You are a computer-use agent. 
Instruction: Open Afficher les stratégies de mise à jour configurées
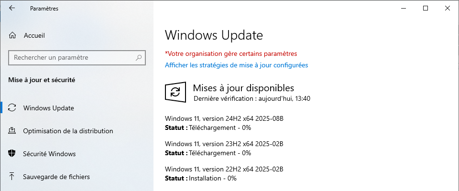(x=237, y=65)
